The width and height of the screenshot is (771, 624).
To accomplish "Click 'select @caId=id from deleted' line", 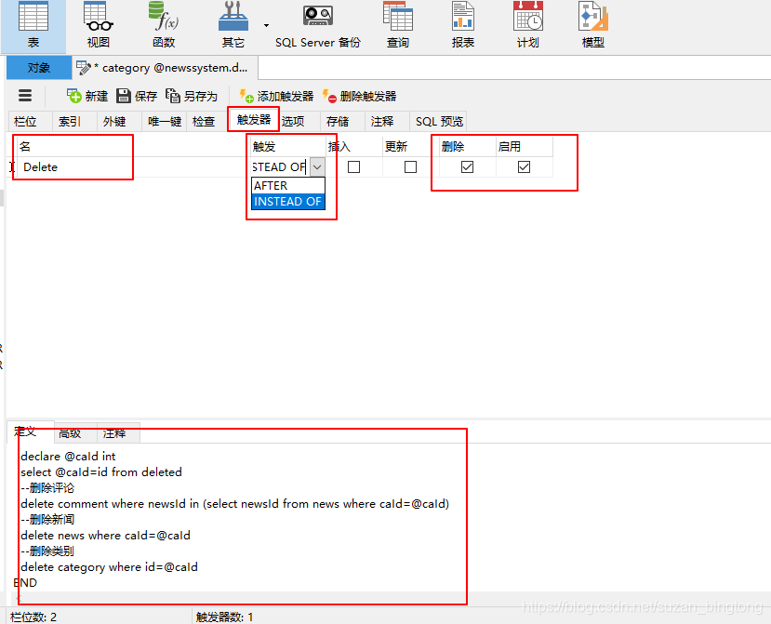I will pos(101,472).
